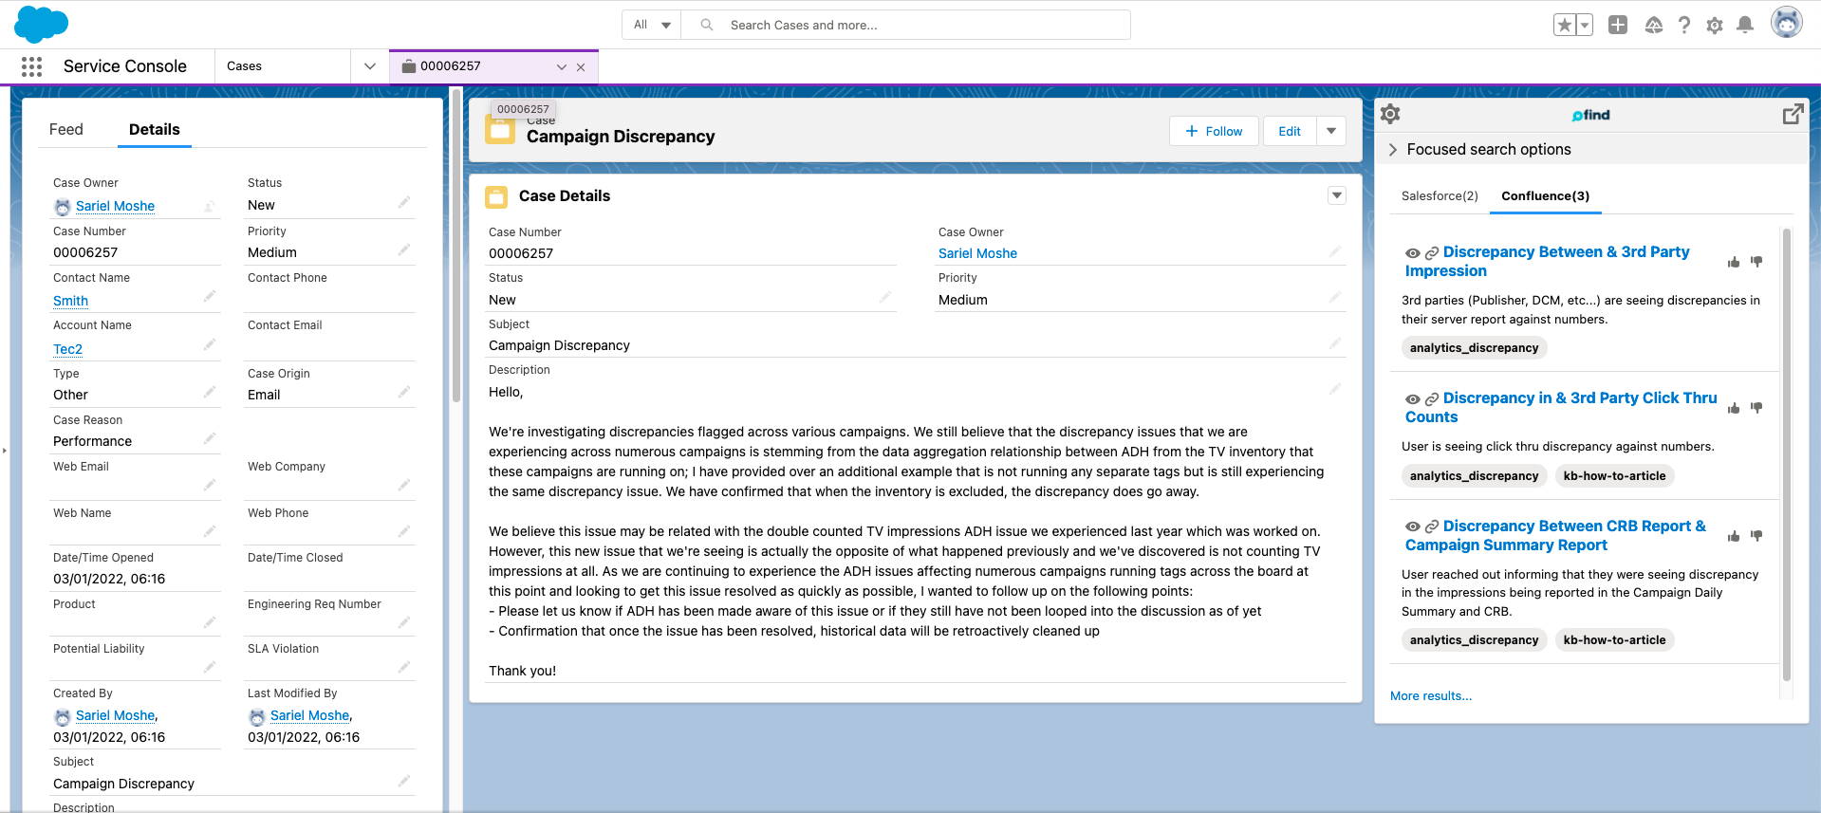Edit the Web Email pencil icon

pos(210,485)
